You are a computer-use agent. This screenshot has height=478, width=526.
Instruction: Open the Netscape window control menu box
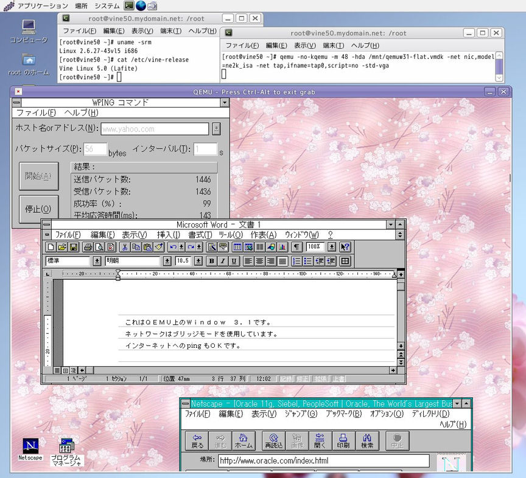coord(186,404)
